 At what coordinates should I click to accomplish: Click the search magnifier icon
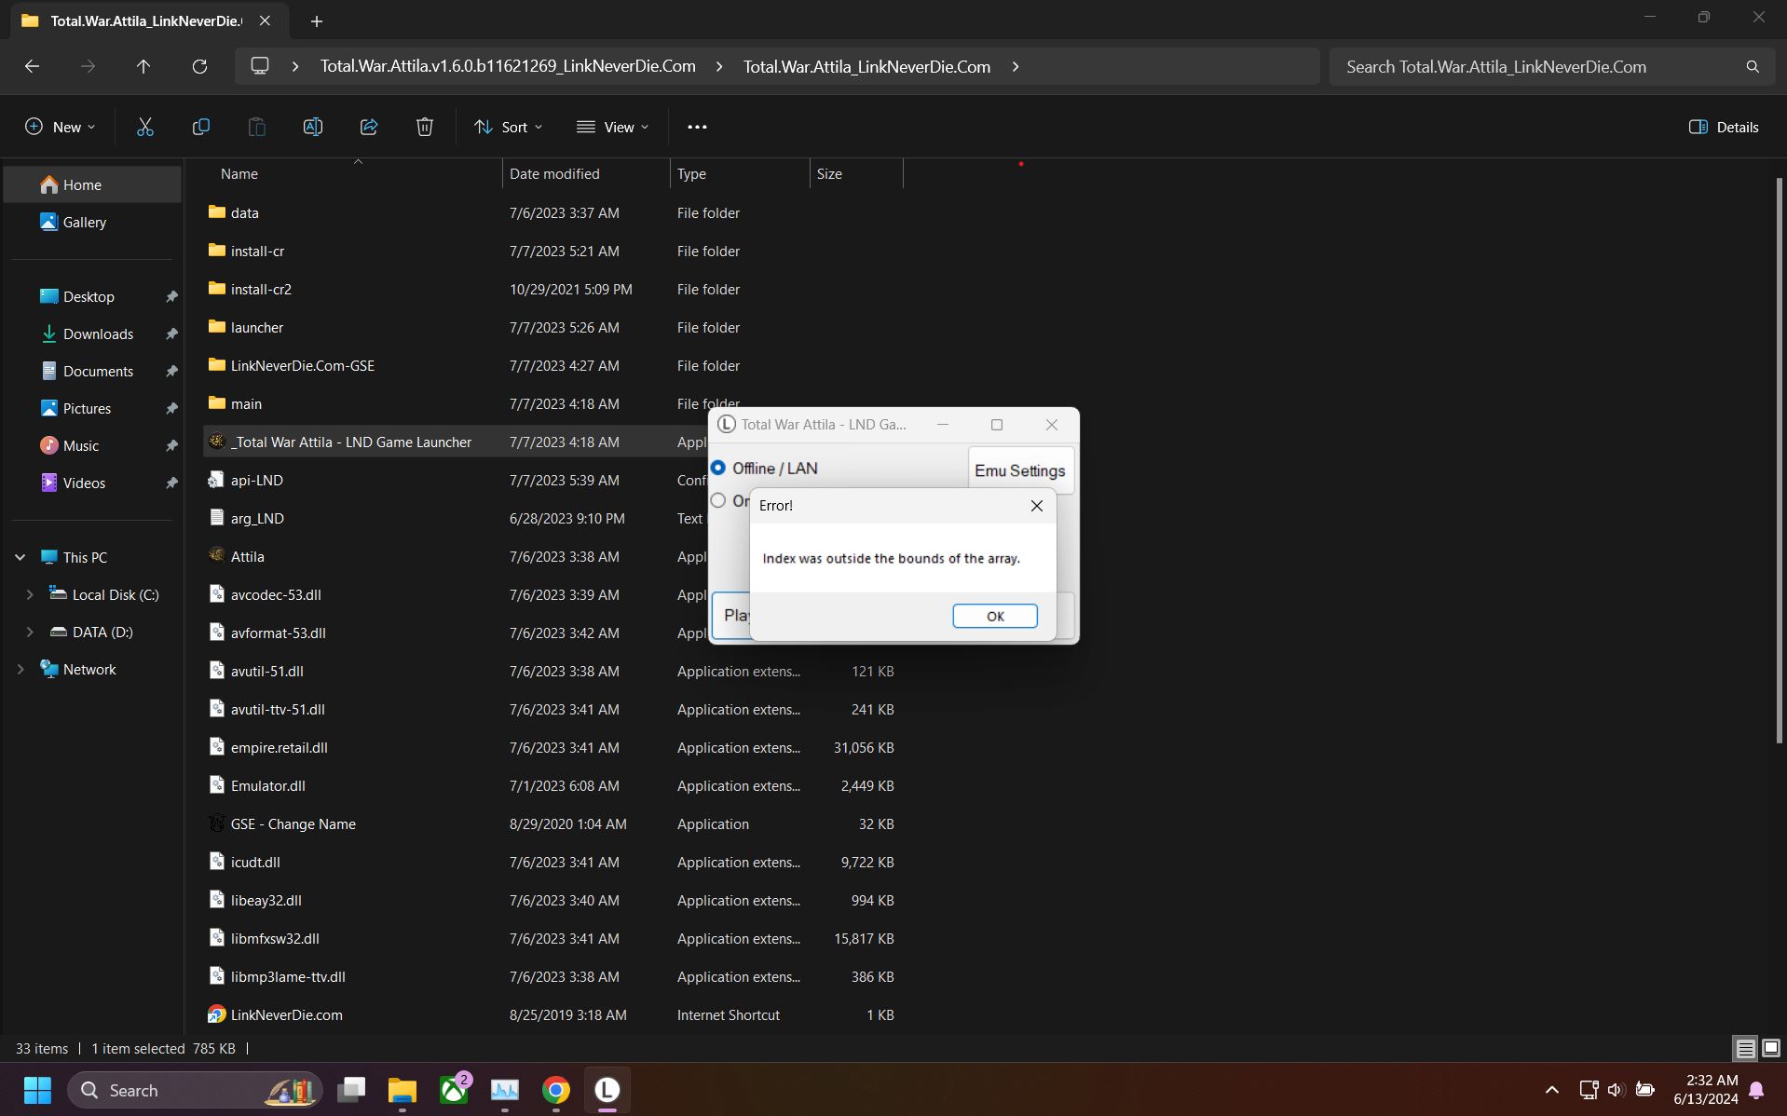click(x=1753, y=66)
